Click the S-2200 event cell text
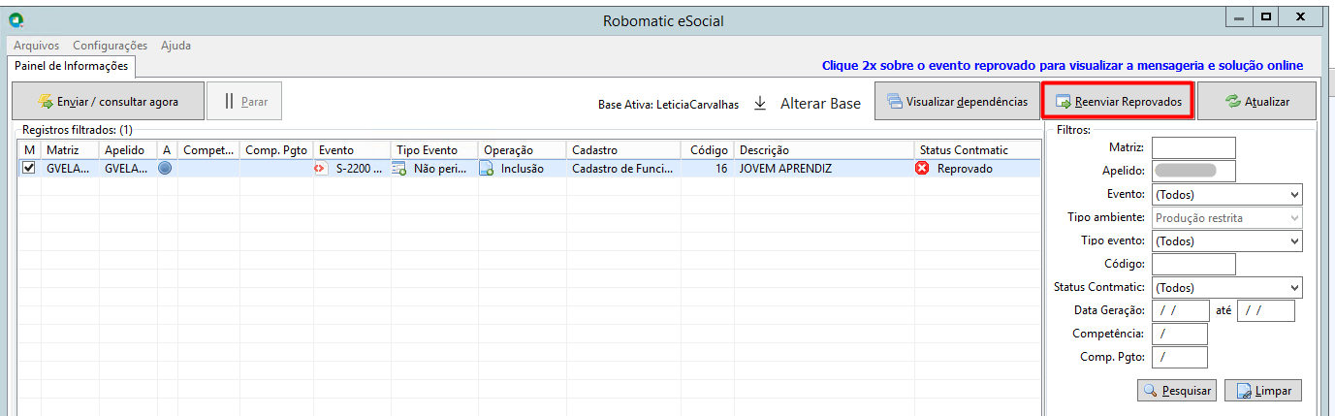1335x416 pixels. 359,169
